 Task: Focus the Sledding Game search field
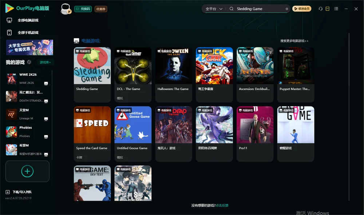click(260, 9)
